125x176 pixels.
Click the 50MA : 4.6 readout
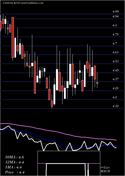(x=14, y=157)
